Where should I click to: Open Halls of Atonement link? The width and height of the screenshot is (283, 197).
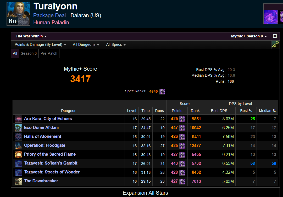[43, 136]
